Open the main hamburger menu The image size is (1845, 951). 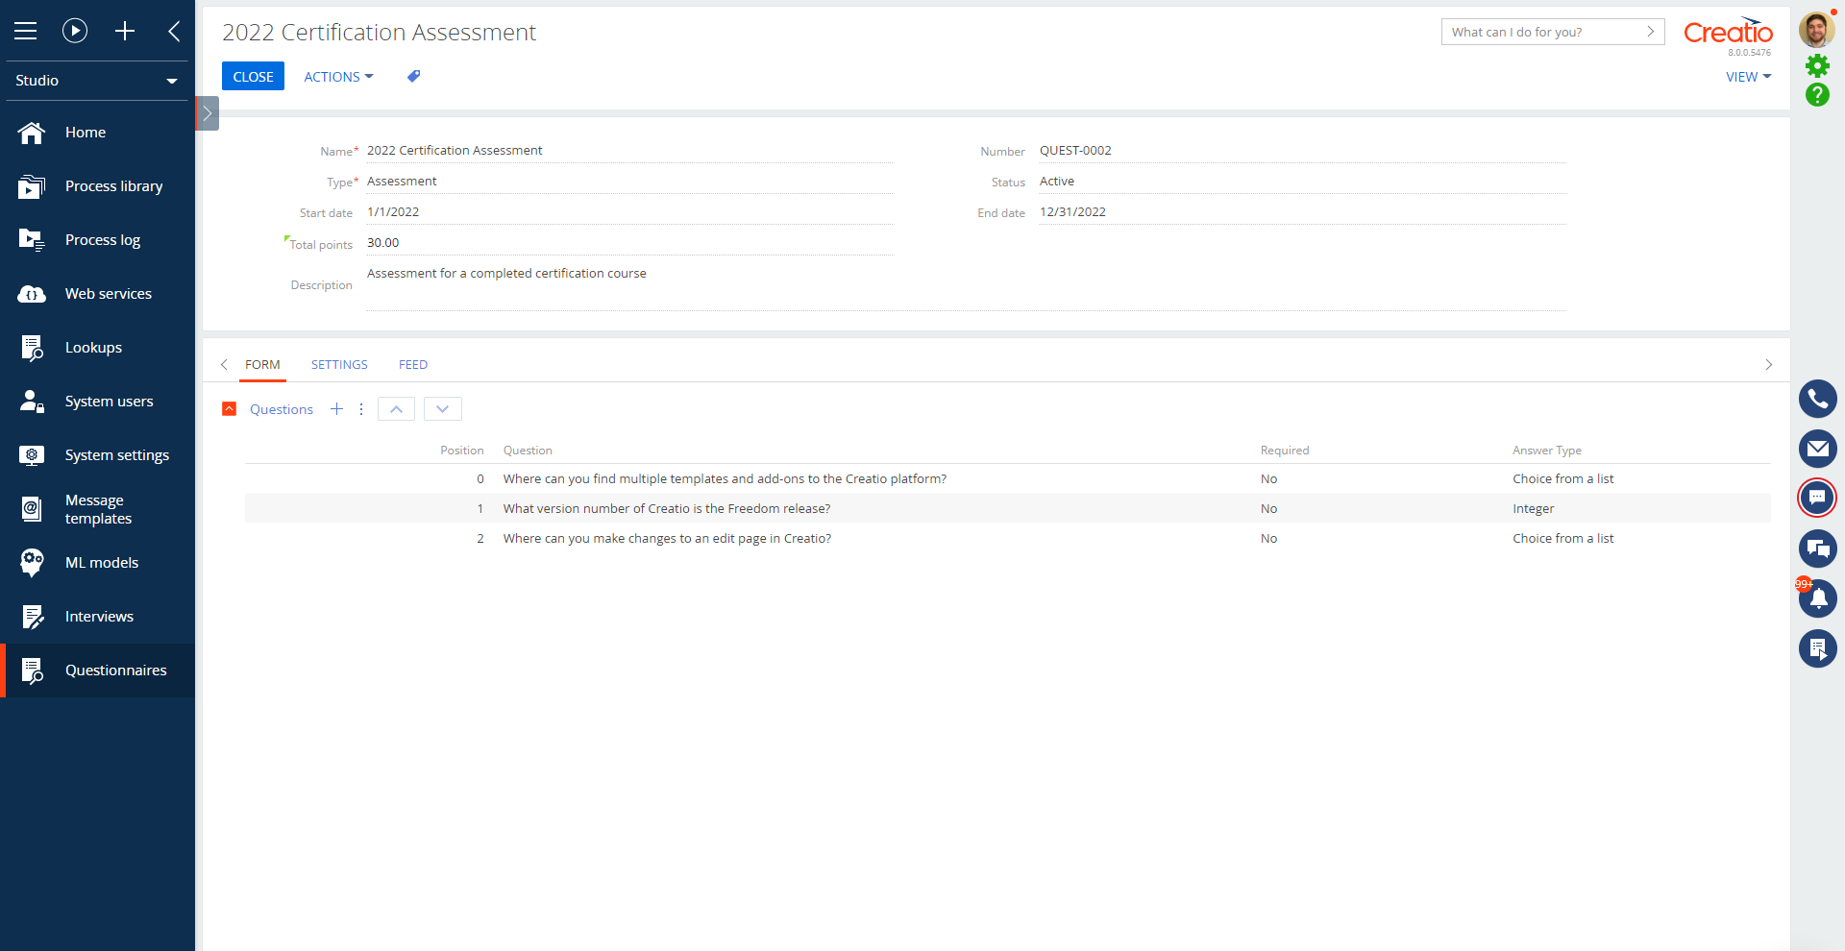pyautogui.click(x=26, y=30)
